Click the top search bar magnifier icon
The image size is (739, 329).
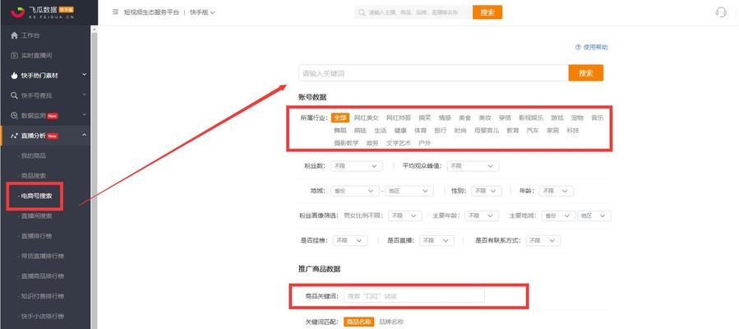coord(362,12)
